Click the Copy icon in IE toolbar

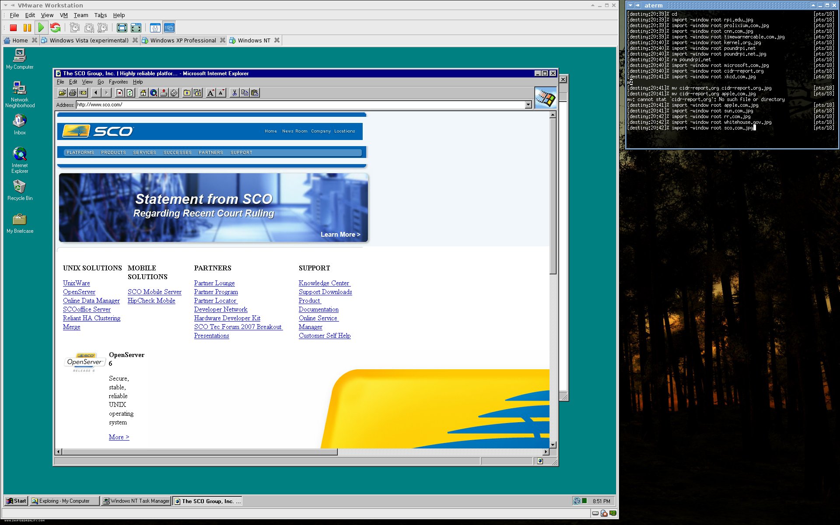pos(245,93)
